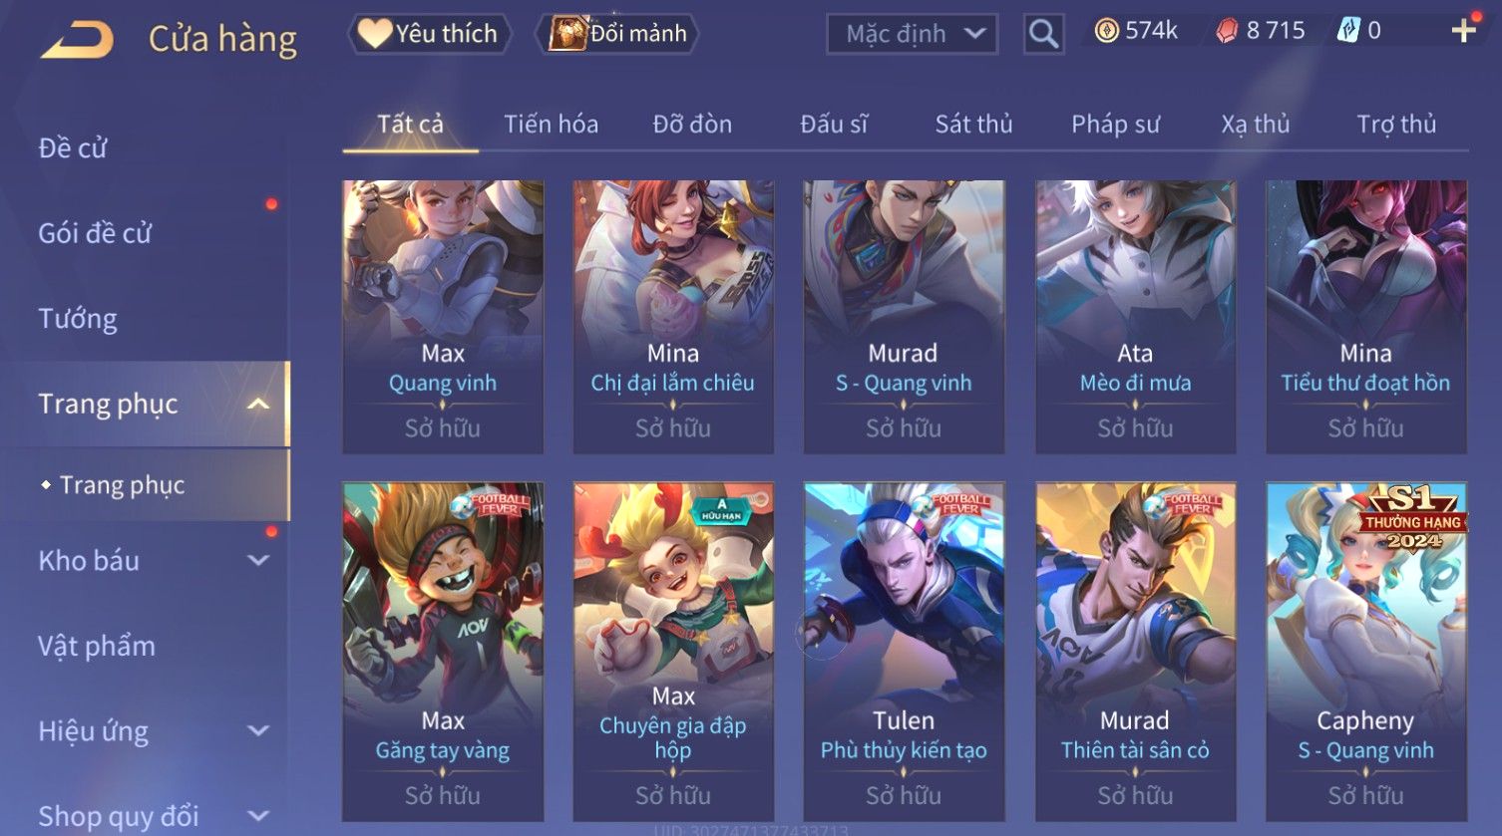Expand the Hiệu ứng sidebar section
This screenshot has width=1502, height=836.
(x=258, y=730)
